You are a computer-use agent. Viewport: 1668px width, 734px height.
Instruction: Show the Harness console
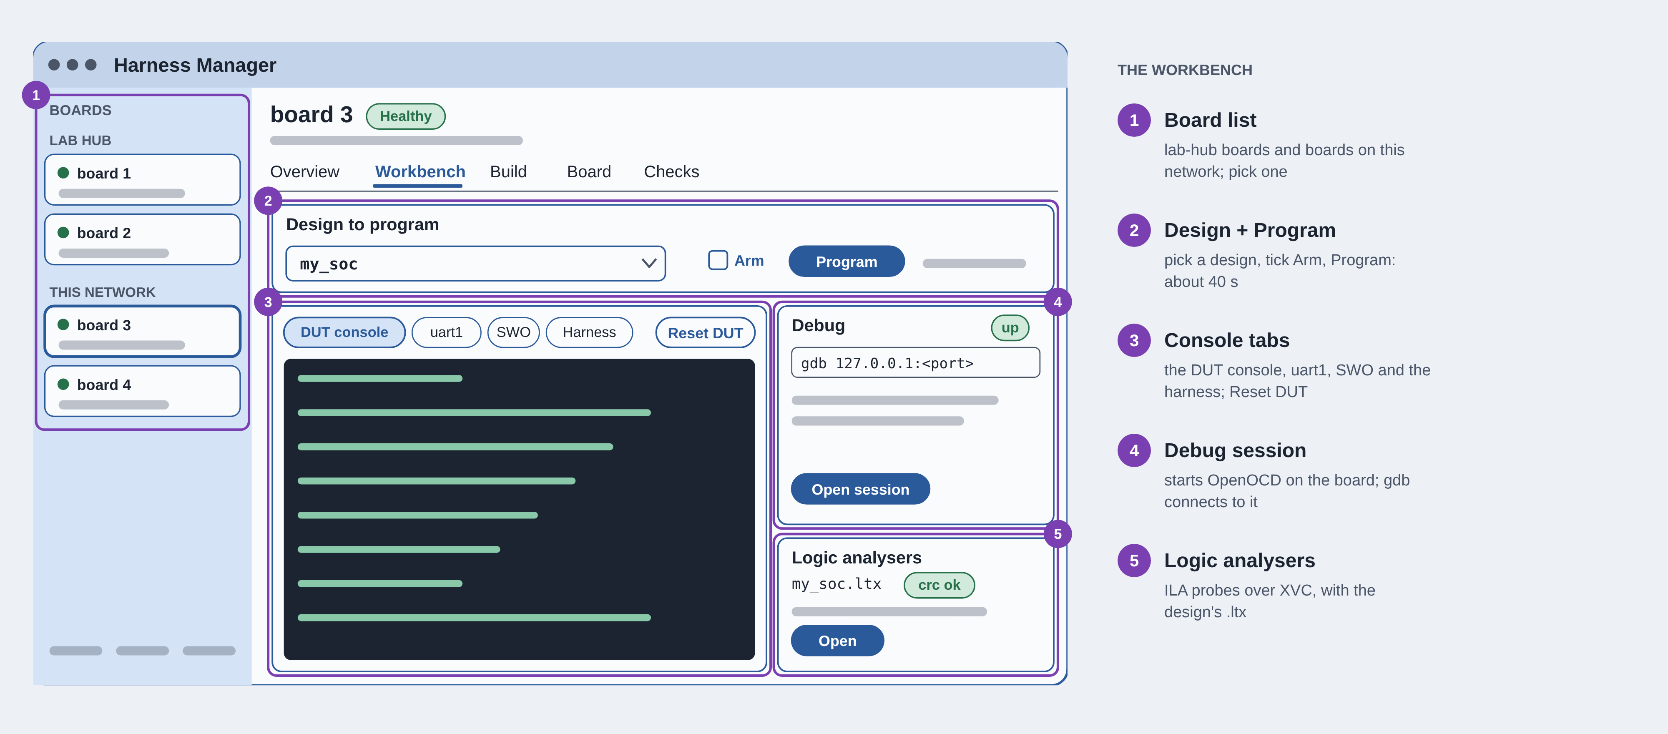[589, 332]
